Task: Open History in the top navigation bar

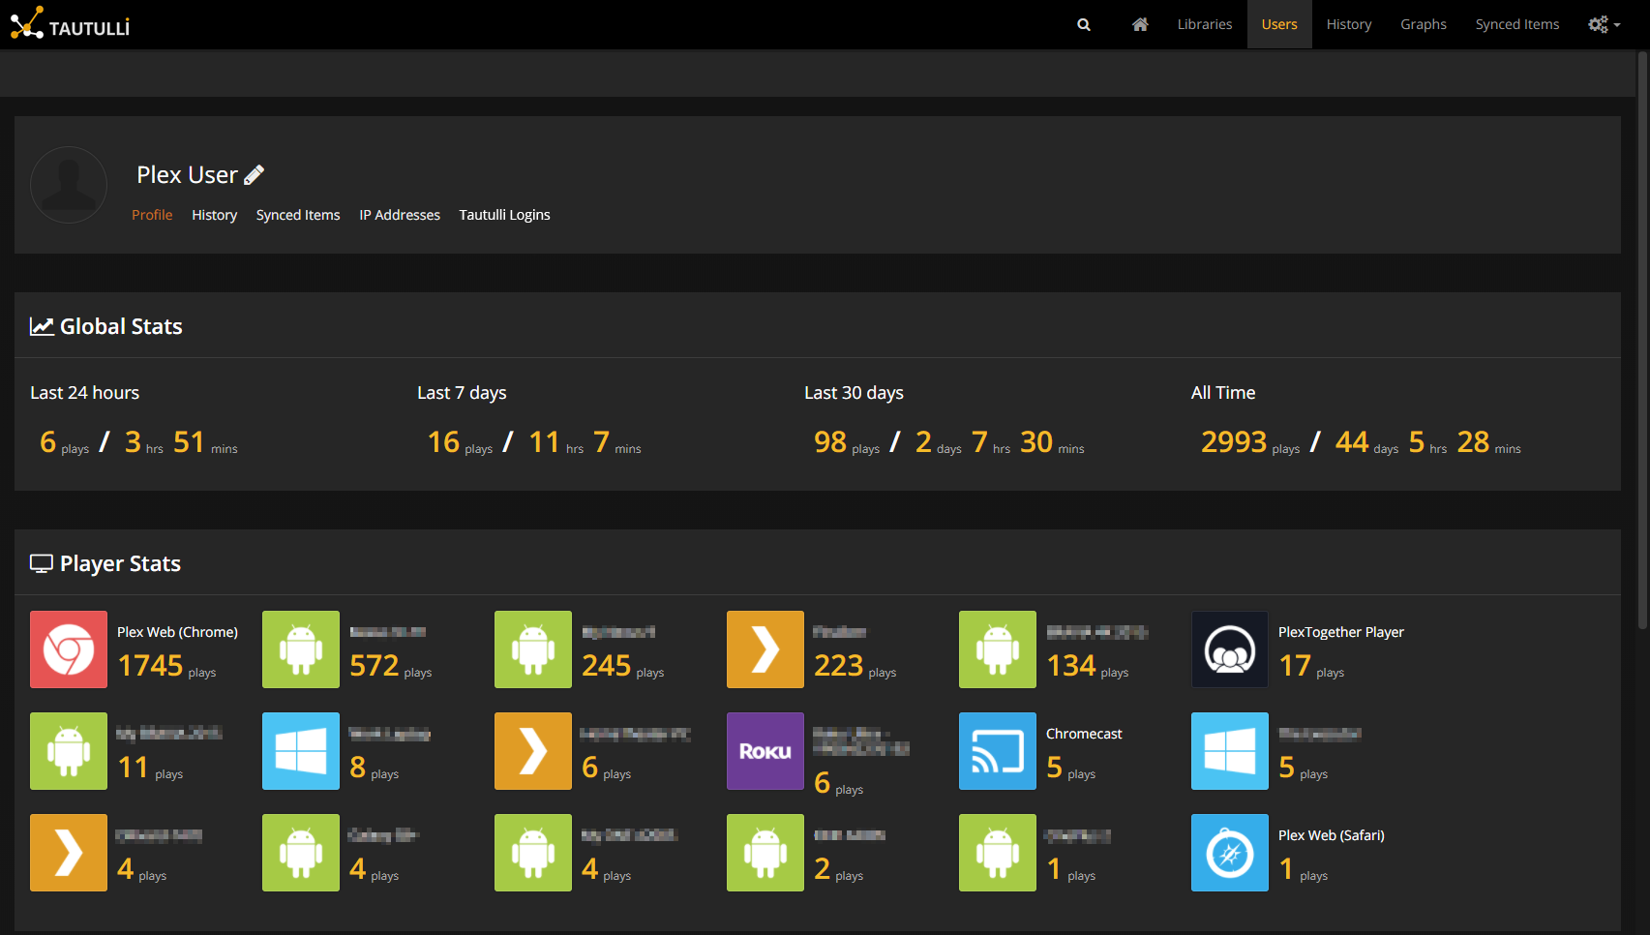Action: click(x=1349, y=25)
